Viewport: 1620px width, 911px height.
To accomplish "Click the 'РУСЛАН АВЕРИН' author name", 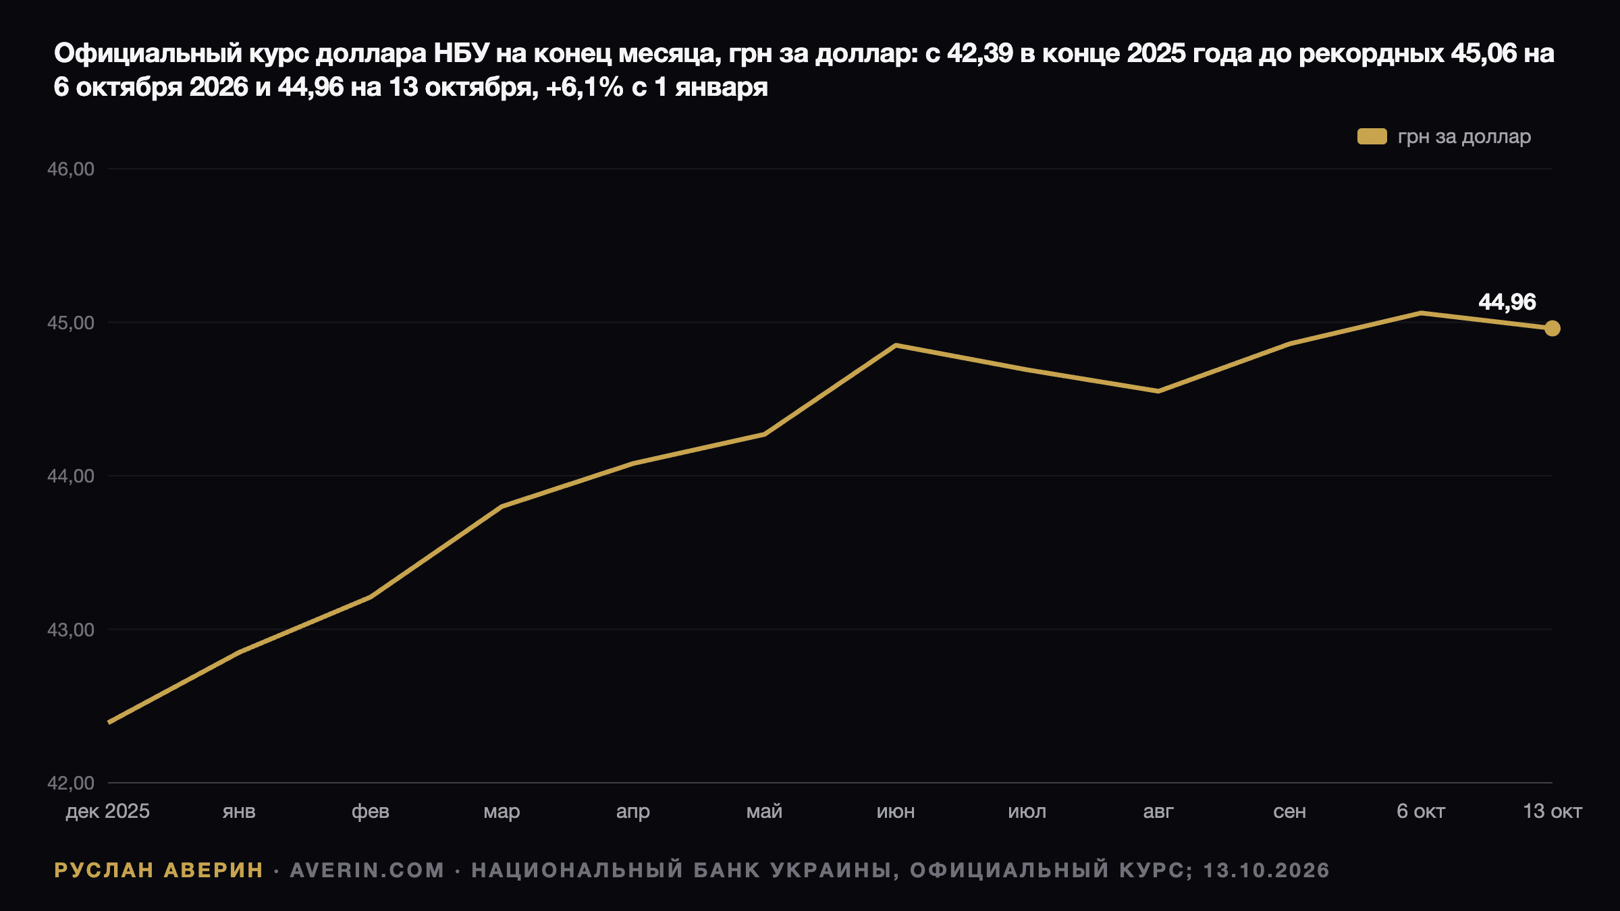I will [159, 870].
